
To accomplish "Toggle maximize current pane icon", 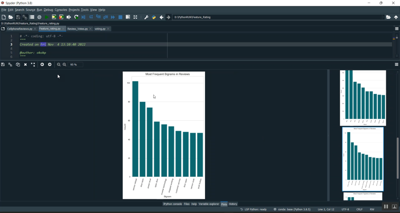I will pyautogui.click(x=135, y=17).
